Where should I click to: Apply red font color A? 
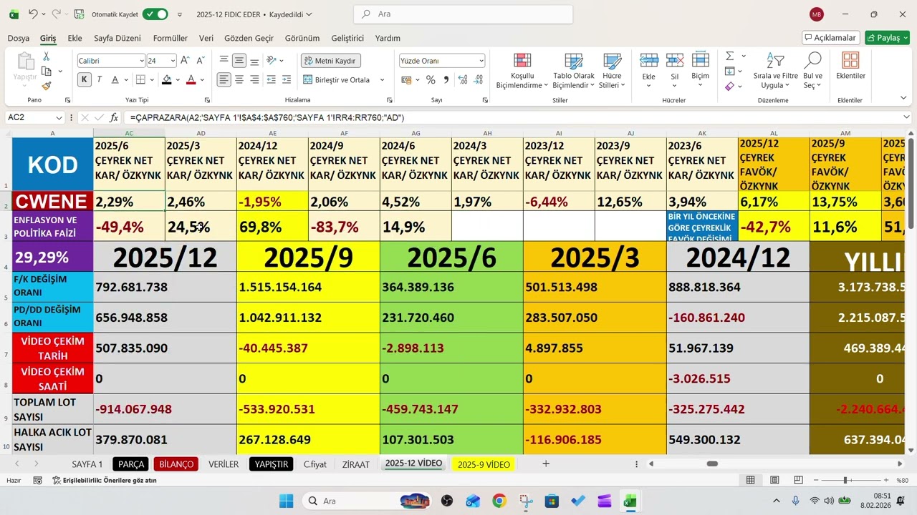pyautogui.click(x=191, y=79)
